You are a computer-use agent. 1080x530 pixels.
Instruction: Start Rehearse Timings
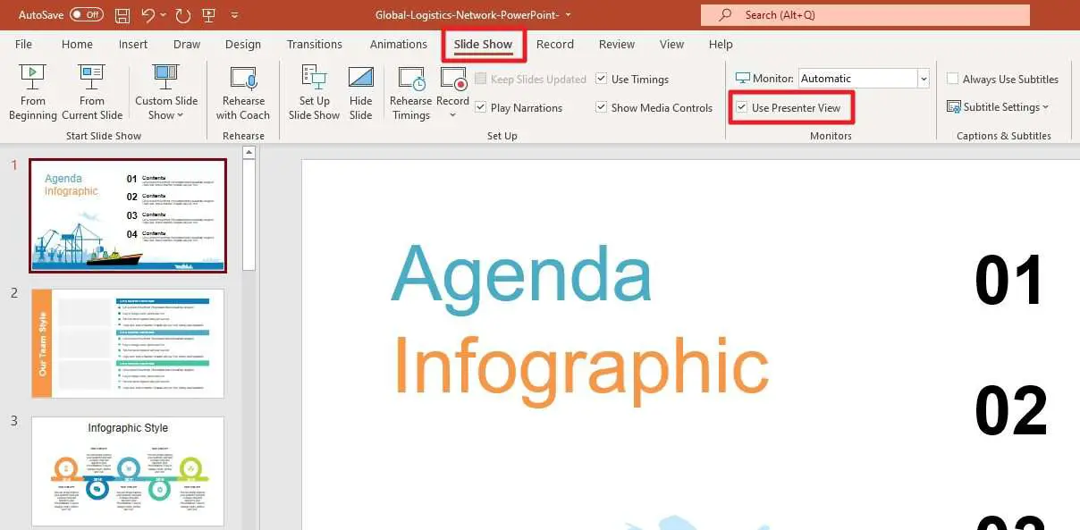[x=411, y=93]
